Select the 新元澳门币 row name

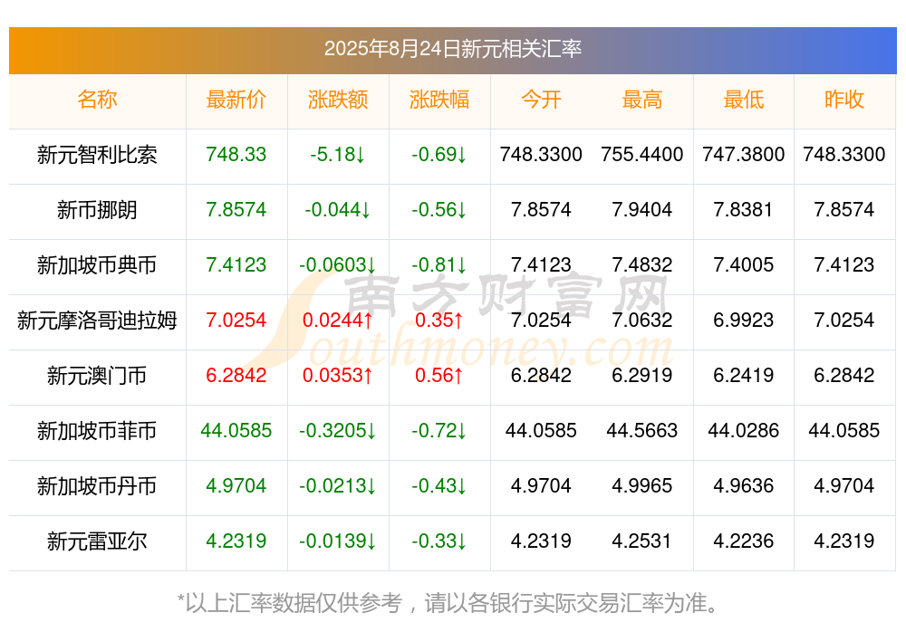[x=97, y=376]
